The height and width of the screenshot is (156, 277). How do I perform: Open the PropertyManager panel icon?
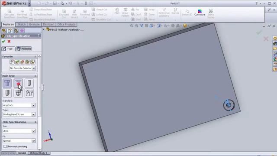[x=10, y=31]
